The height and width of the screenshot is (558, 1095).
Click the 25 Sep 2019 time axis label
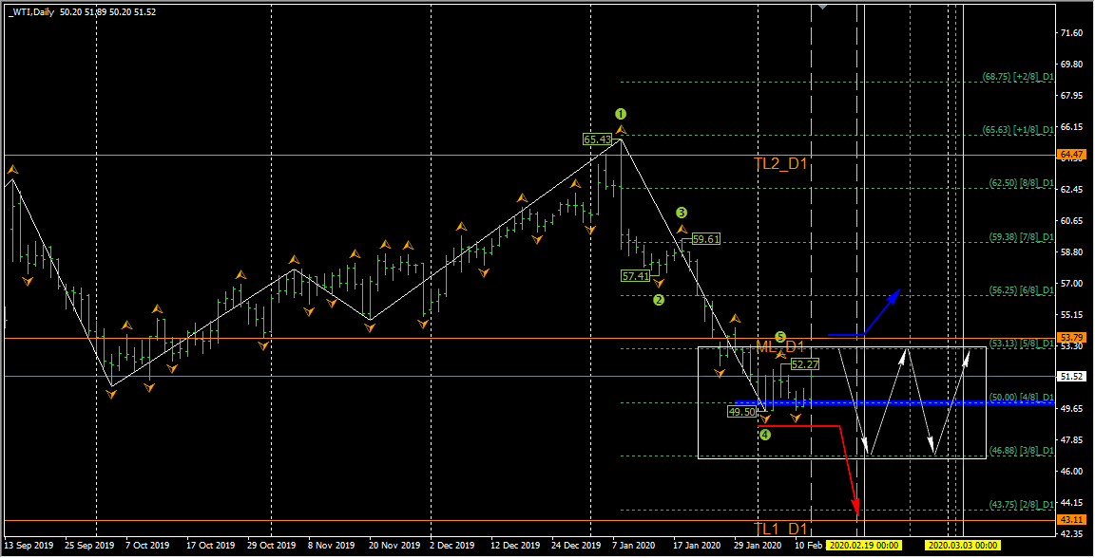click(x=89, y=546)
